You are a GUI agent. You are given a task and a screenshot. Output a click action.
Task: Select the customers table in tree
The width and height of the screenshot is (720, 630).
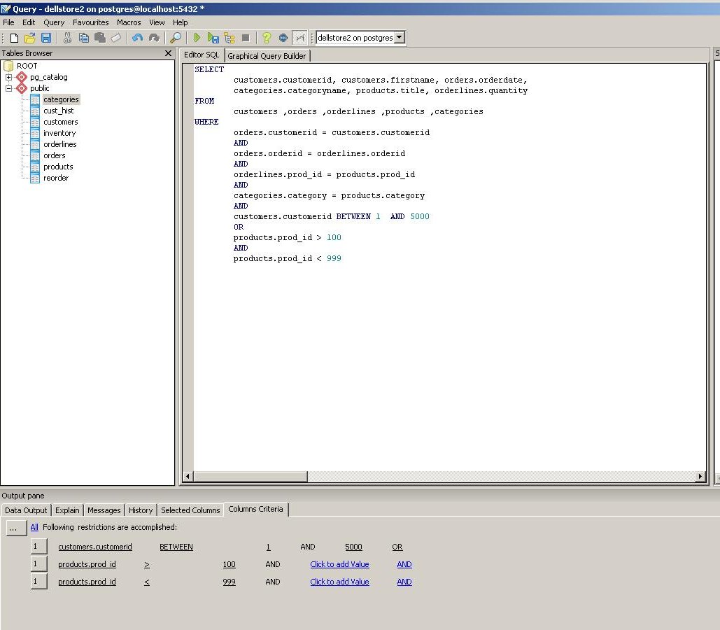pos(61,122)
